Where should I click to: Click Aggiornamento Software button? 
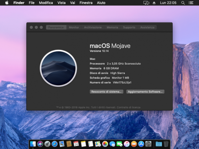(145, 92)
